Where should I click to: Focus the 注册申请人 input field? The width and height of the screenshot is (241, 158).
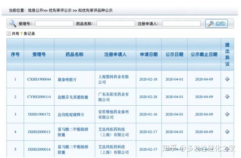coord(181,23)
